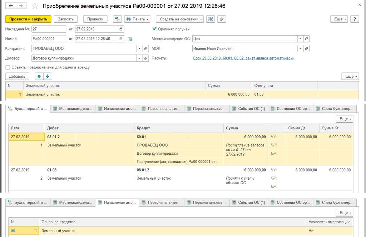Click Счет учета cell 01.08

[x=284, y=94]
